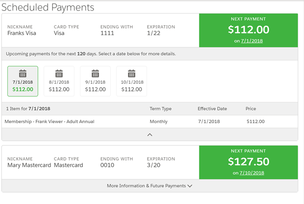The height and width of the screenshot is (204, 304).
Task: Click the calendar icon above 8/1/2018
Action: tap(59, 74)
